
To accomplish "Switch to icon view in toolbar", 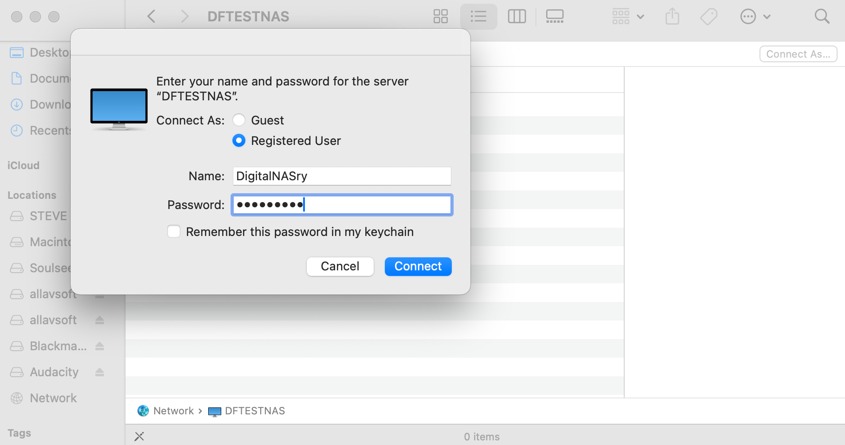I will [440, 17].
